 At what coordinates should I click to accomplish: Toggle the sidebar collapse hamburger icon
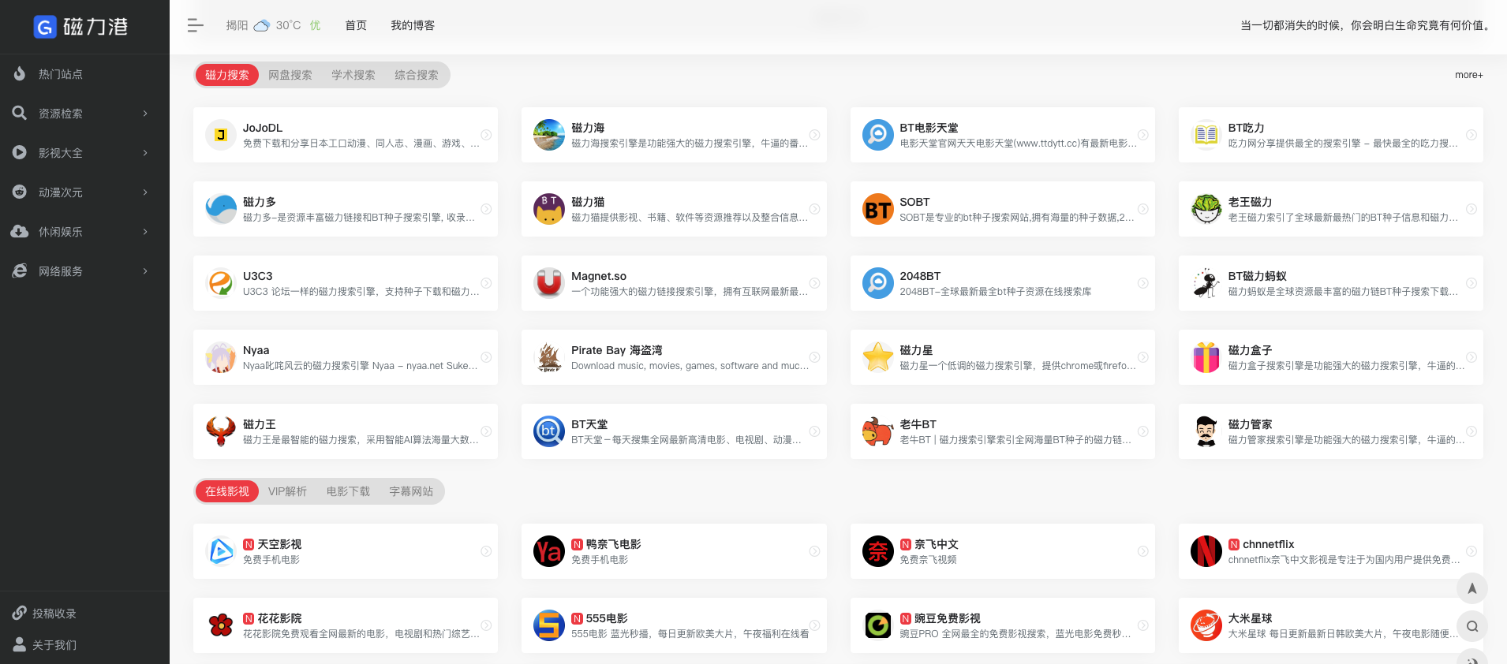[196, 25]
